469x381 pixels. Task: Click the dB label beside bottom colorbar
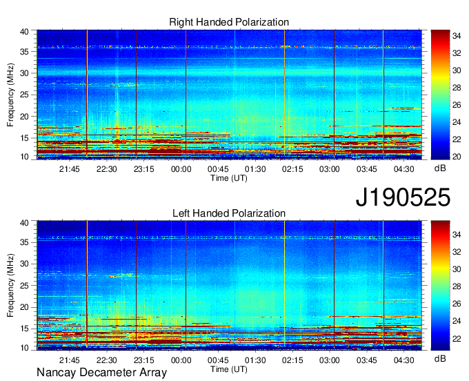[x=440, y=358]
